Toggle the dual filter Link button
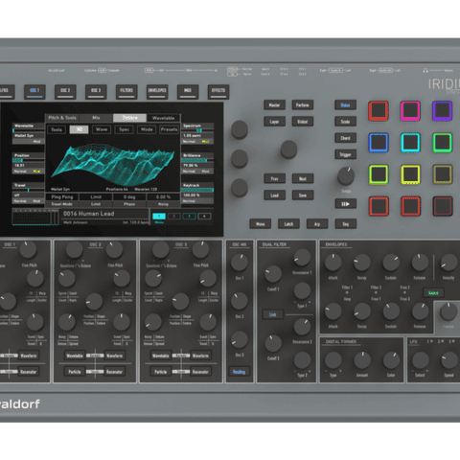460x460 pixels. (x=272, y=314)
